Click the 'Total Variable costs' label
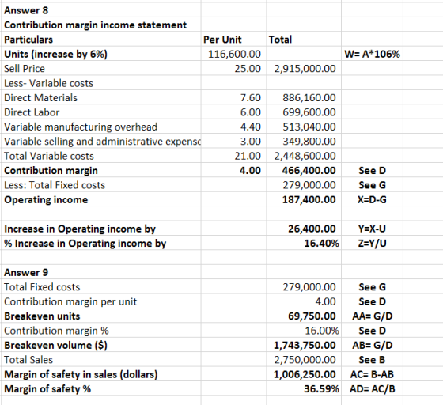The width and height of the screenshot is (443, 405). point(49,156)
